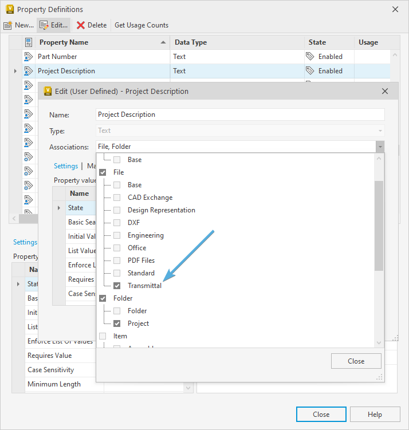The image size is (409, 430).
Task: Switch to Settings tab in Edit dialog
Action: [x=66, y=166]
